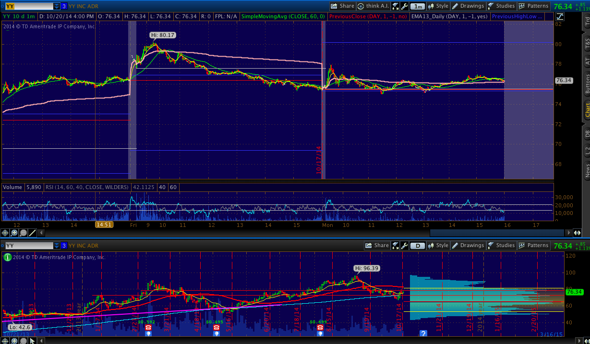Click the wrench settings icon in the top chart
590x344 pixels.
pos(404,6)
